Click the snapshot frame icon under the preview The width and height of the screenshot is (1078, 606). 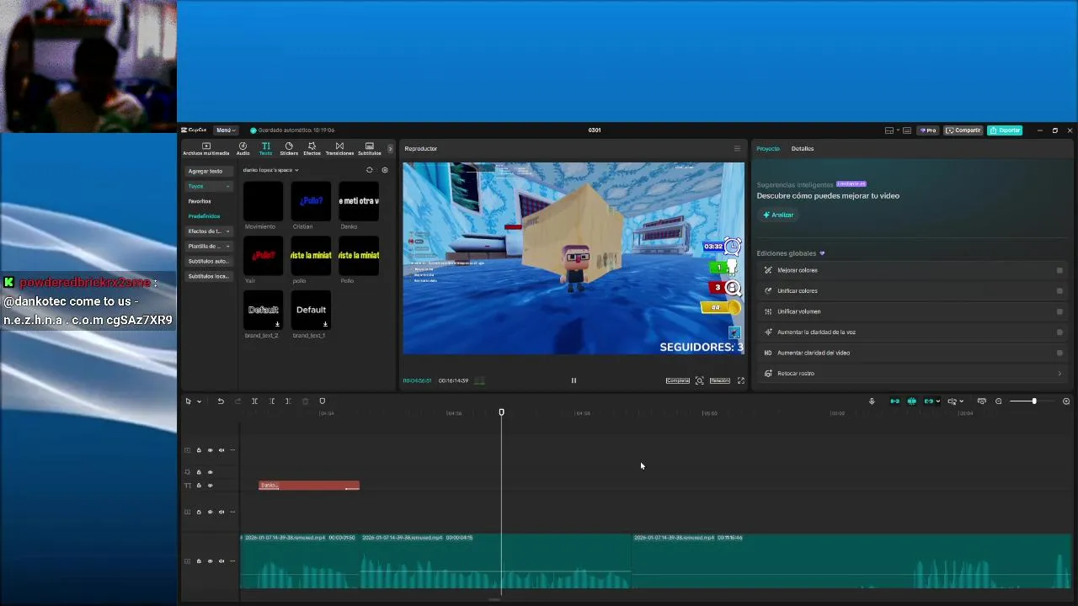click(699, 380)
